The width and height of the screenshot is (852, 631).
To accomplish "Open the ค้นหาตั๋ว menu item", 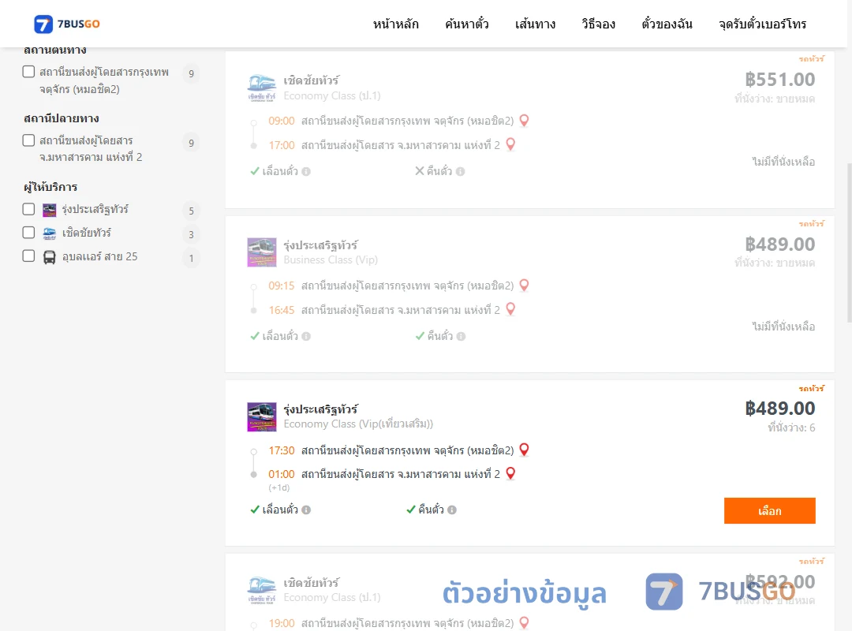I will coord(467,24).
